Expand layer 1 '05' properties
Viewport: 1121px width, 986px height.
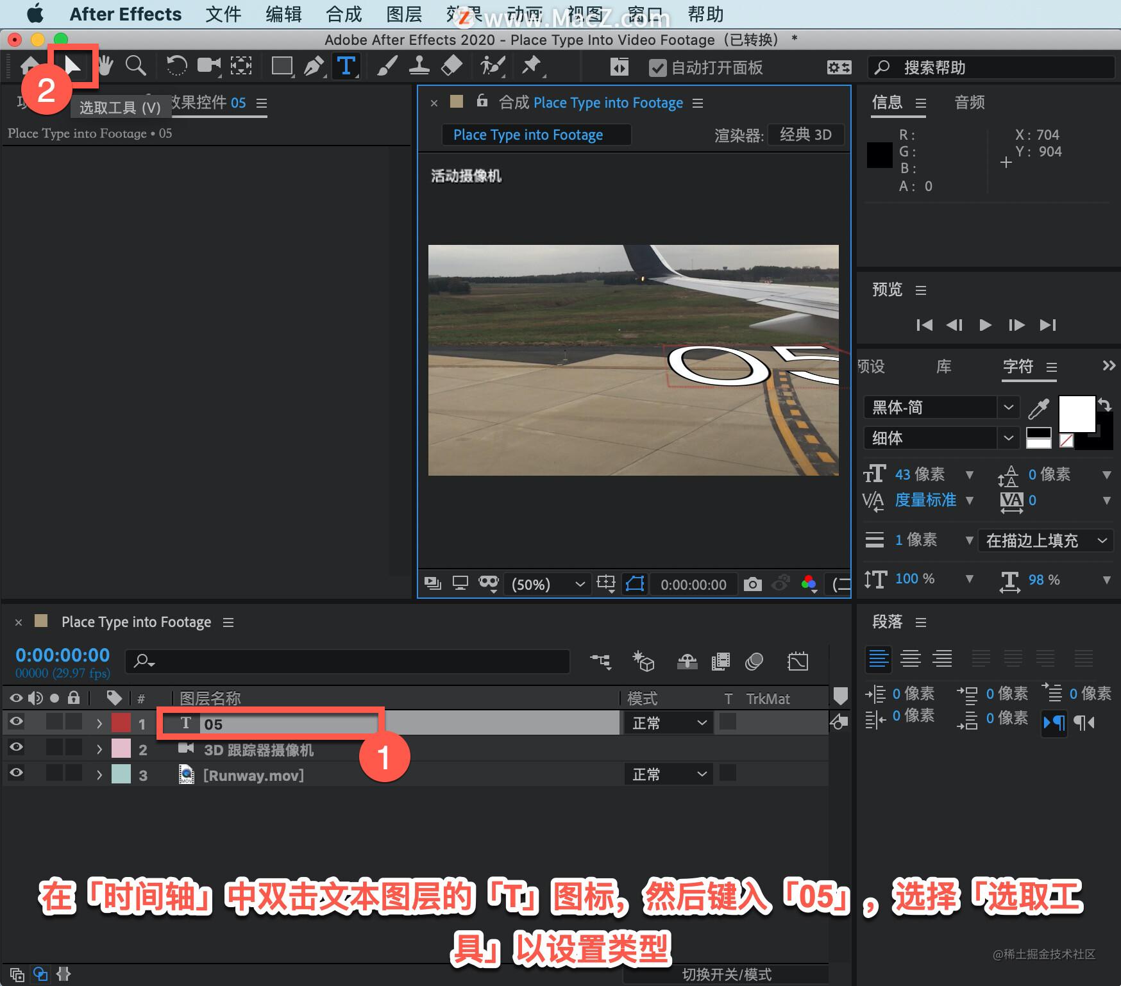[99, 724]
